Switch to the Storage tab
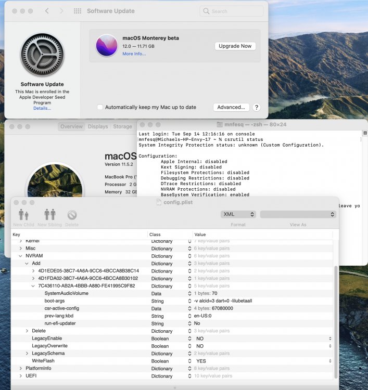This screenshot has height=390, width=368. coord(122,126)
